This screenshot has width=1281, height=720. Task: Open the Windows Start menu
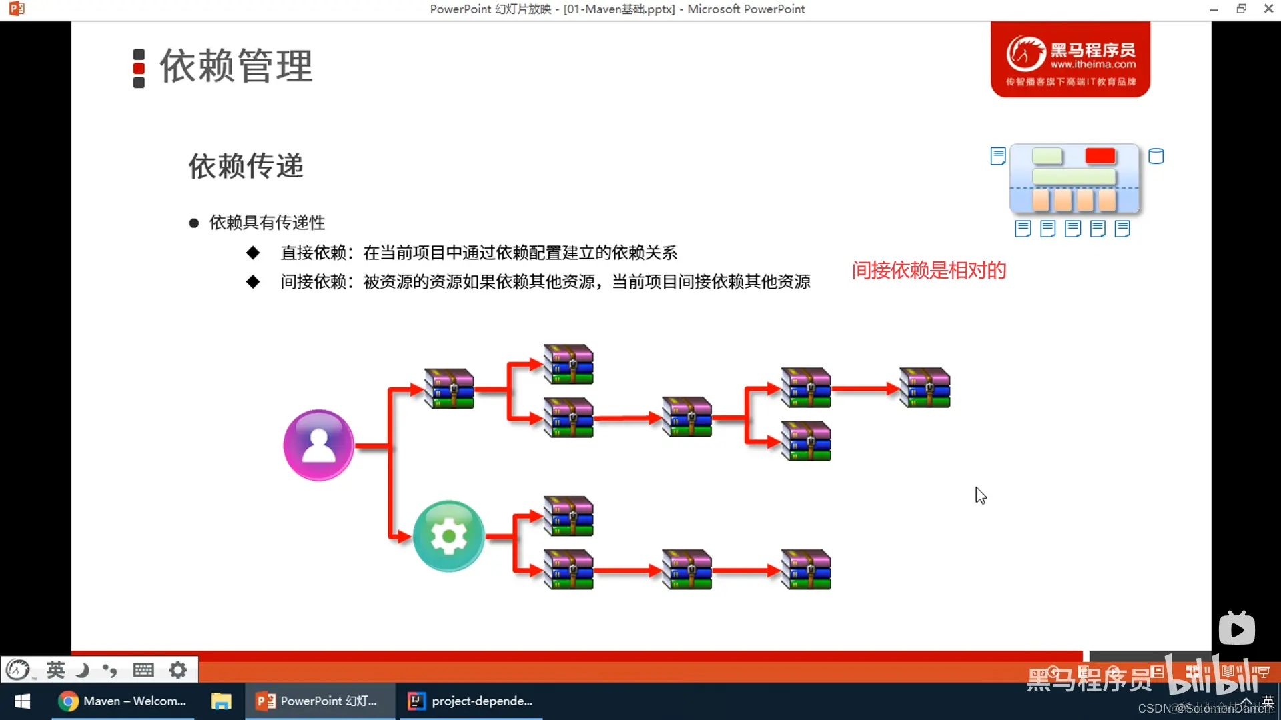tap(22, 701)
